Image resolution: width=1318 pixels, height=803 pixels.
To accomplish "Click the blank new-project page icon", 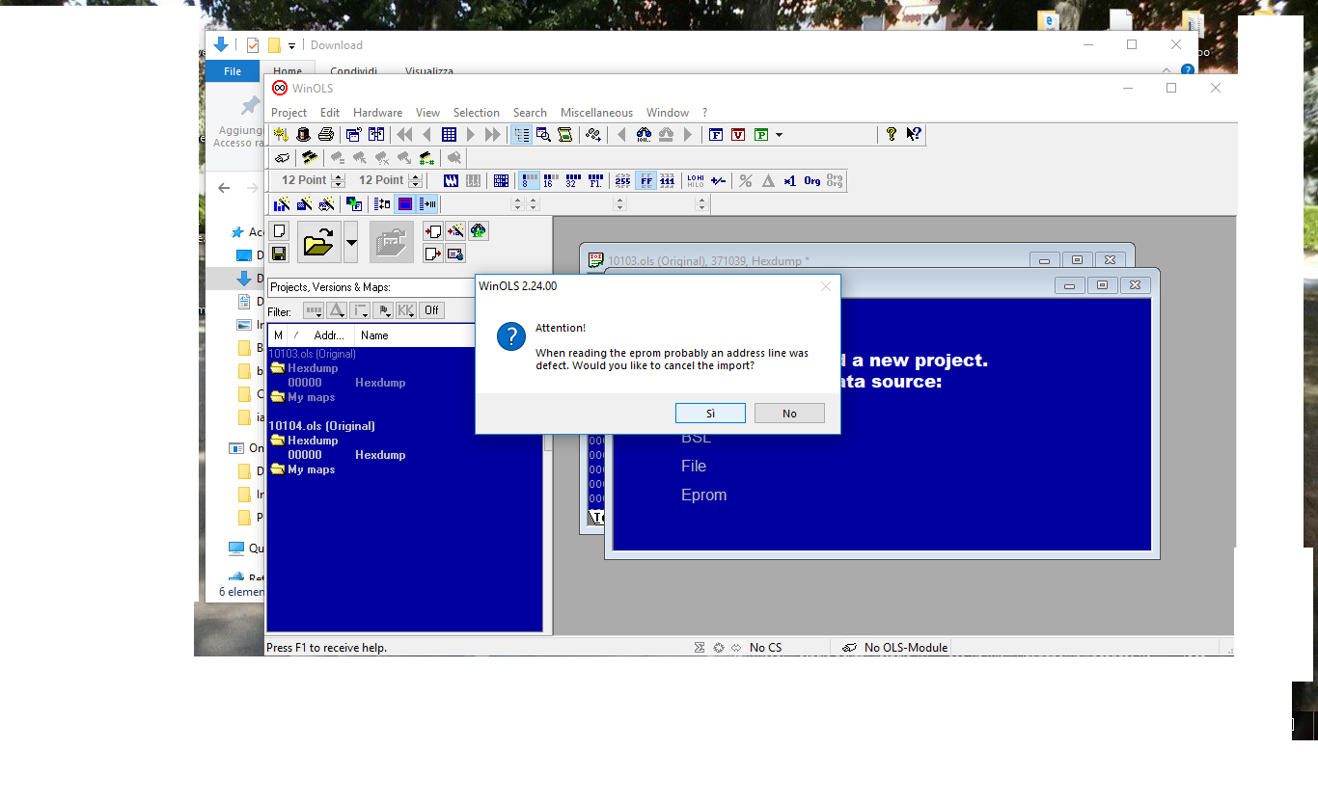I will click(x=279, y=231).
